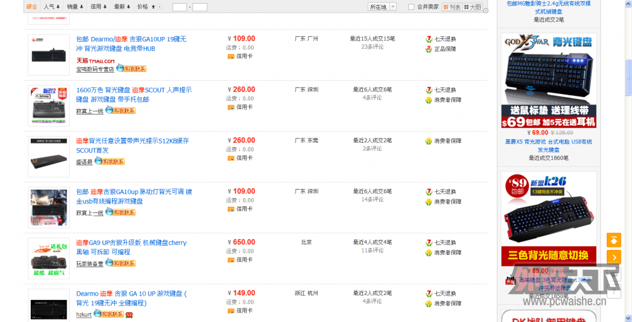Click the orange back-to-top arrow button
This screenshot has height=322, width=632.
(614, 240)
